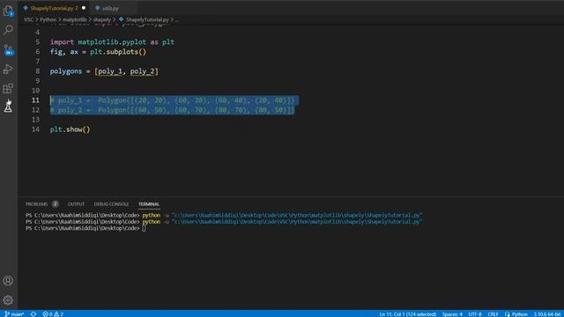Viewport: 564px width, 317px height.
Task: Click the Python breadcrumb segment
Action: 48,19
